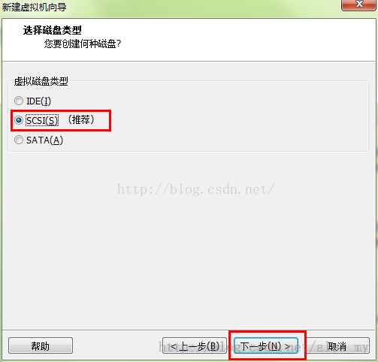Click the 您要创建何种磁盘? subtitle

[83, 44]
